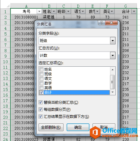Open filter arrow for 姓名 column

[x=54, y=11]
